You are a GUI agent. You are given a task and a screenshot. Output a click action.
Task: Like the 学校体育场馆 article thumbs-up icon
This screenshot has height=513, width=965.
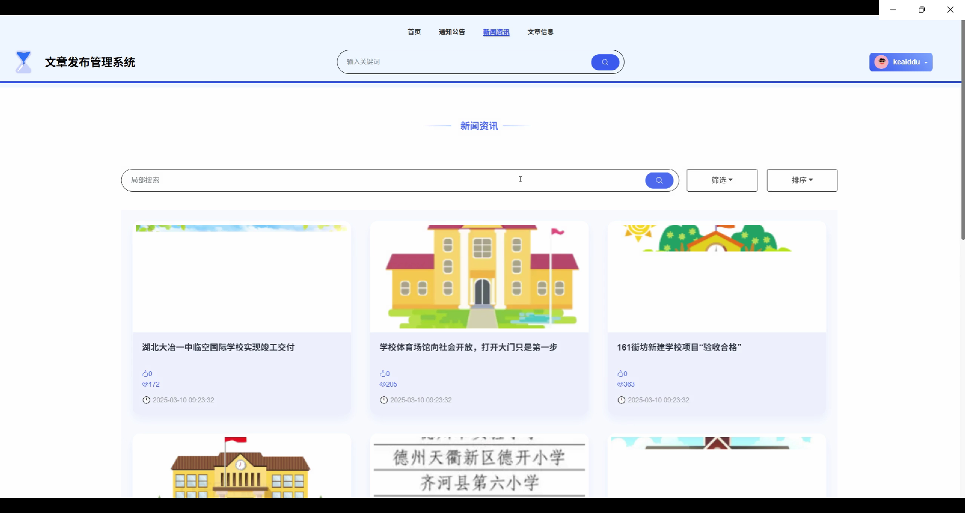[x=382, y=374]
